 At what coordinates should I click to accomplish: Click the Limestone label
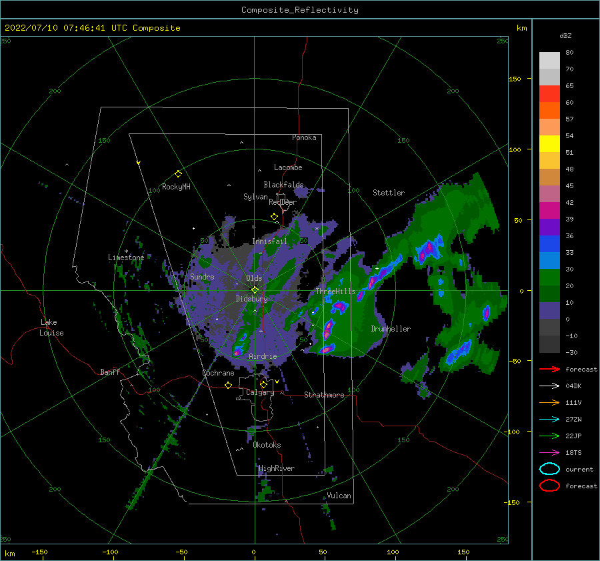tap(126, 257)
